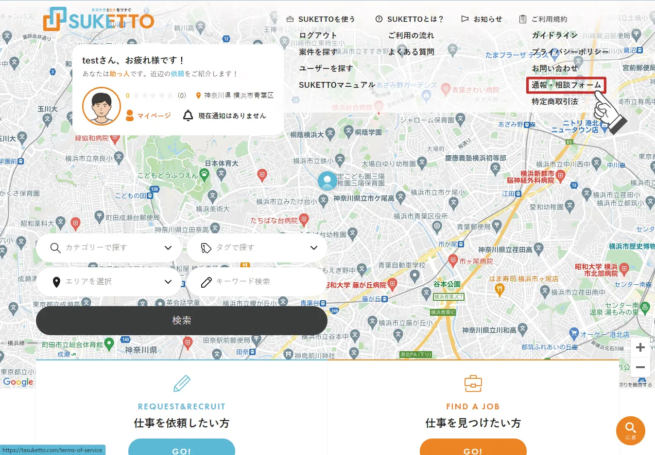The image size is (655, 455).
Task: Click the chevron of エリアを選択
Action: click(x=168, y=281)
